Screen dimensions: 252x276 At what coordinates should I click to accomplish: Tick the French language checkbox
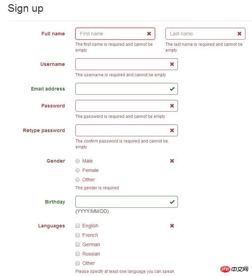[78, 235]
